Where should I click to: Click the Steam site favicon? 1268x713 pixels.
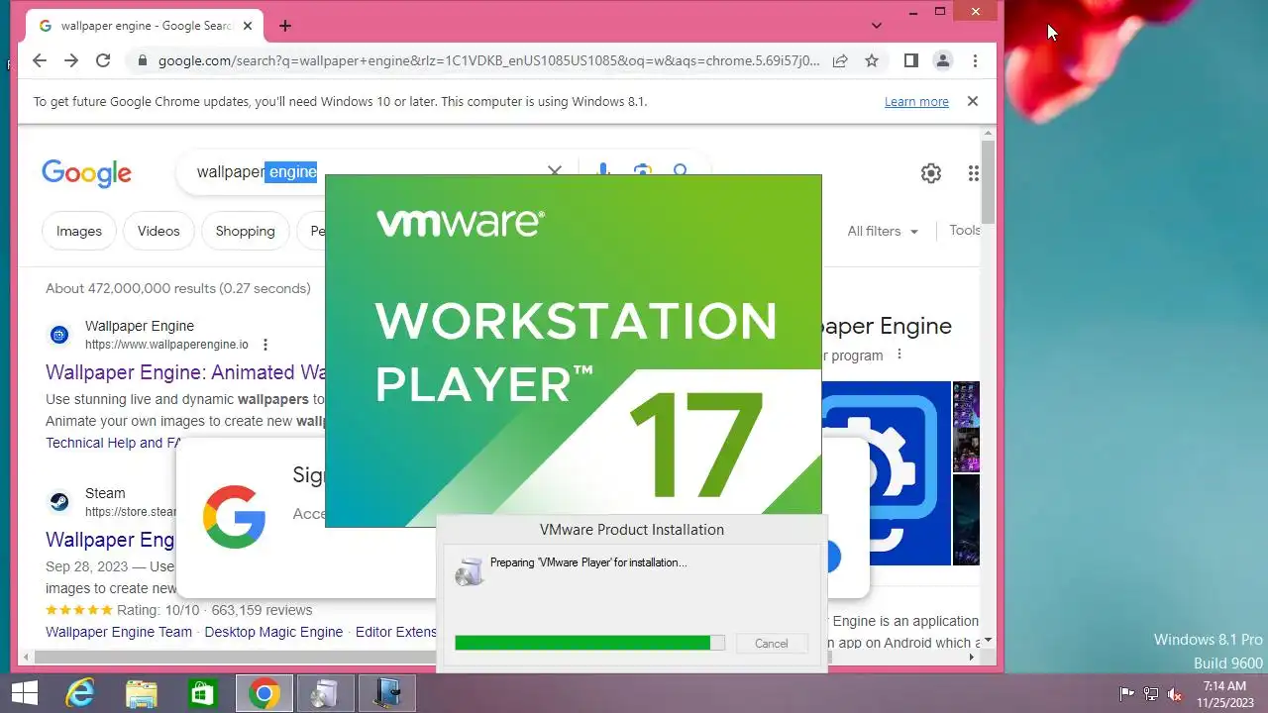(x=59, y=502)
